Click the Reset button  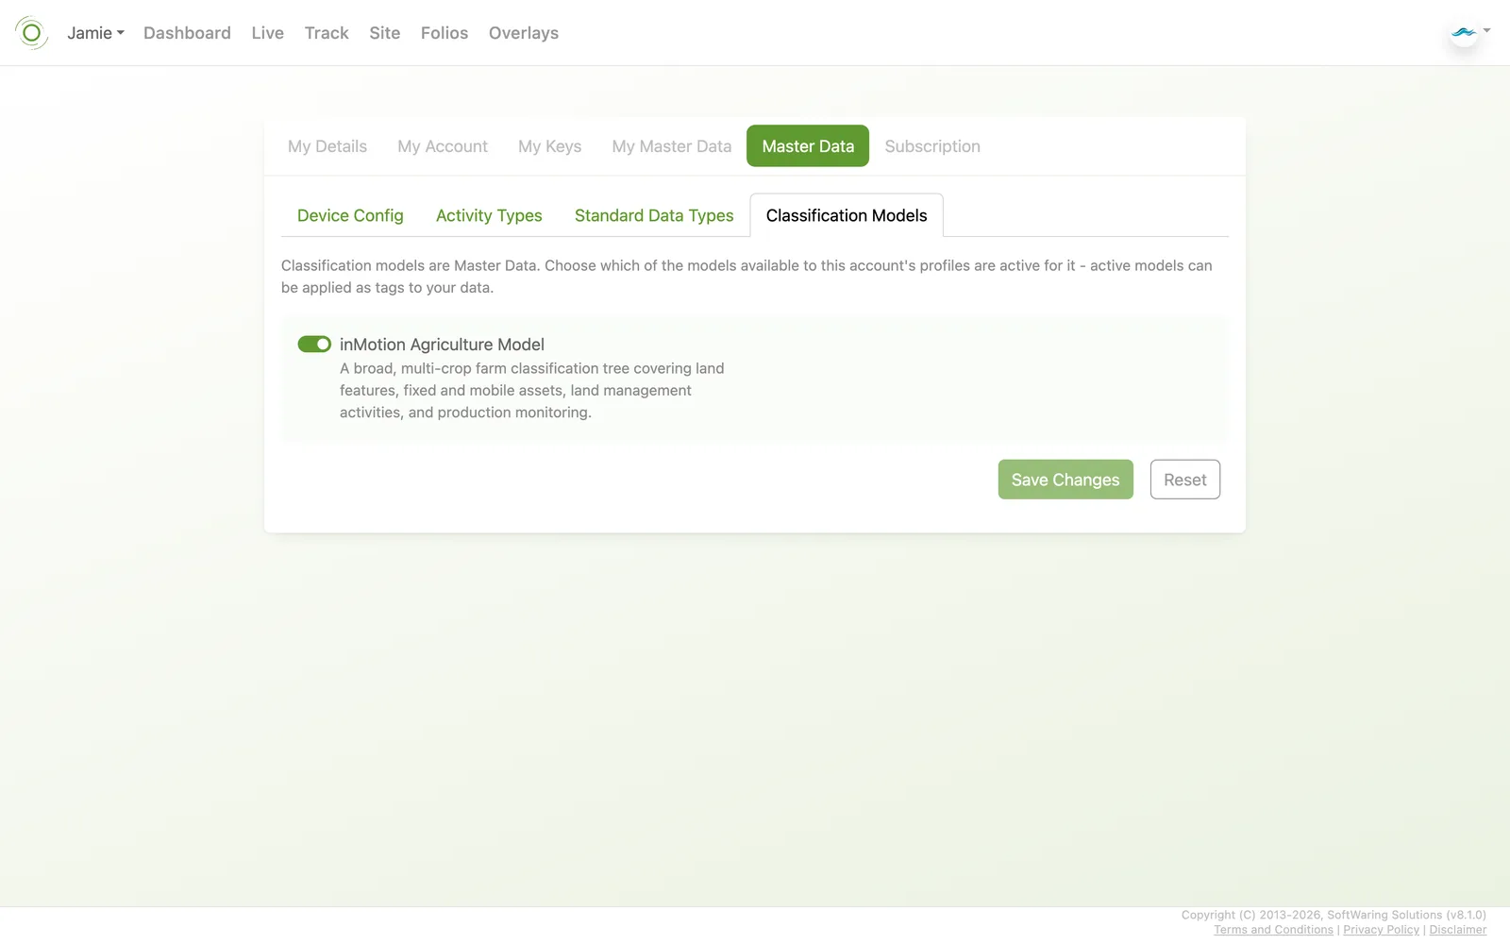tap(1185, 480)
